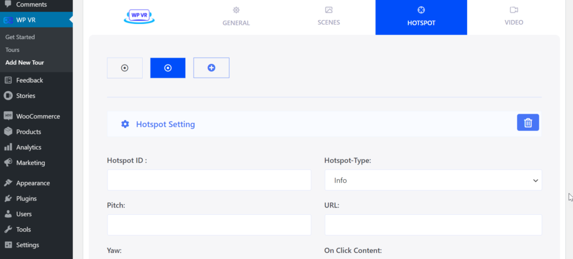Click the "URL:" label
The width and height of the screenshot is (573, 259).
332,205
